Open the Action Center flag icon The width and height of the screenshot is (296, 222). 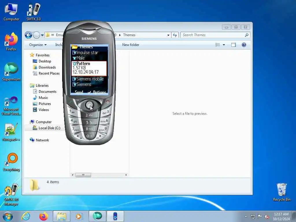coord(260,217)
